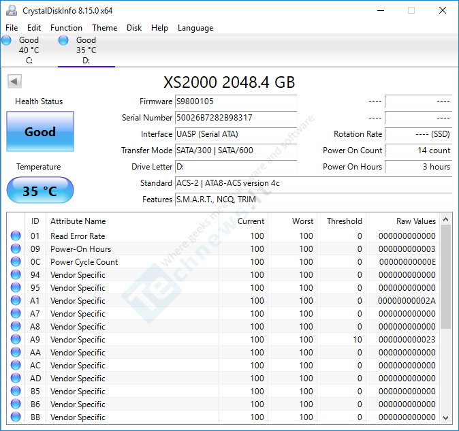Click the Drive Letter field D:
This screenshot has width=459, height=431.
pos(236,167)
